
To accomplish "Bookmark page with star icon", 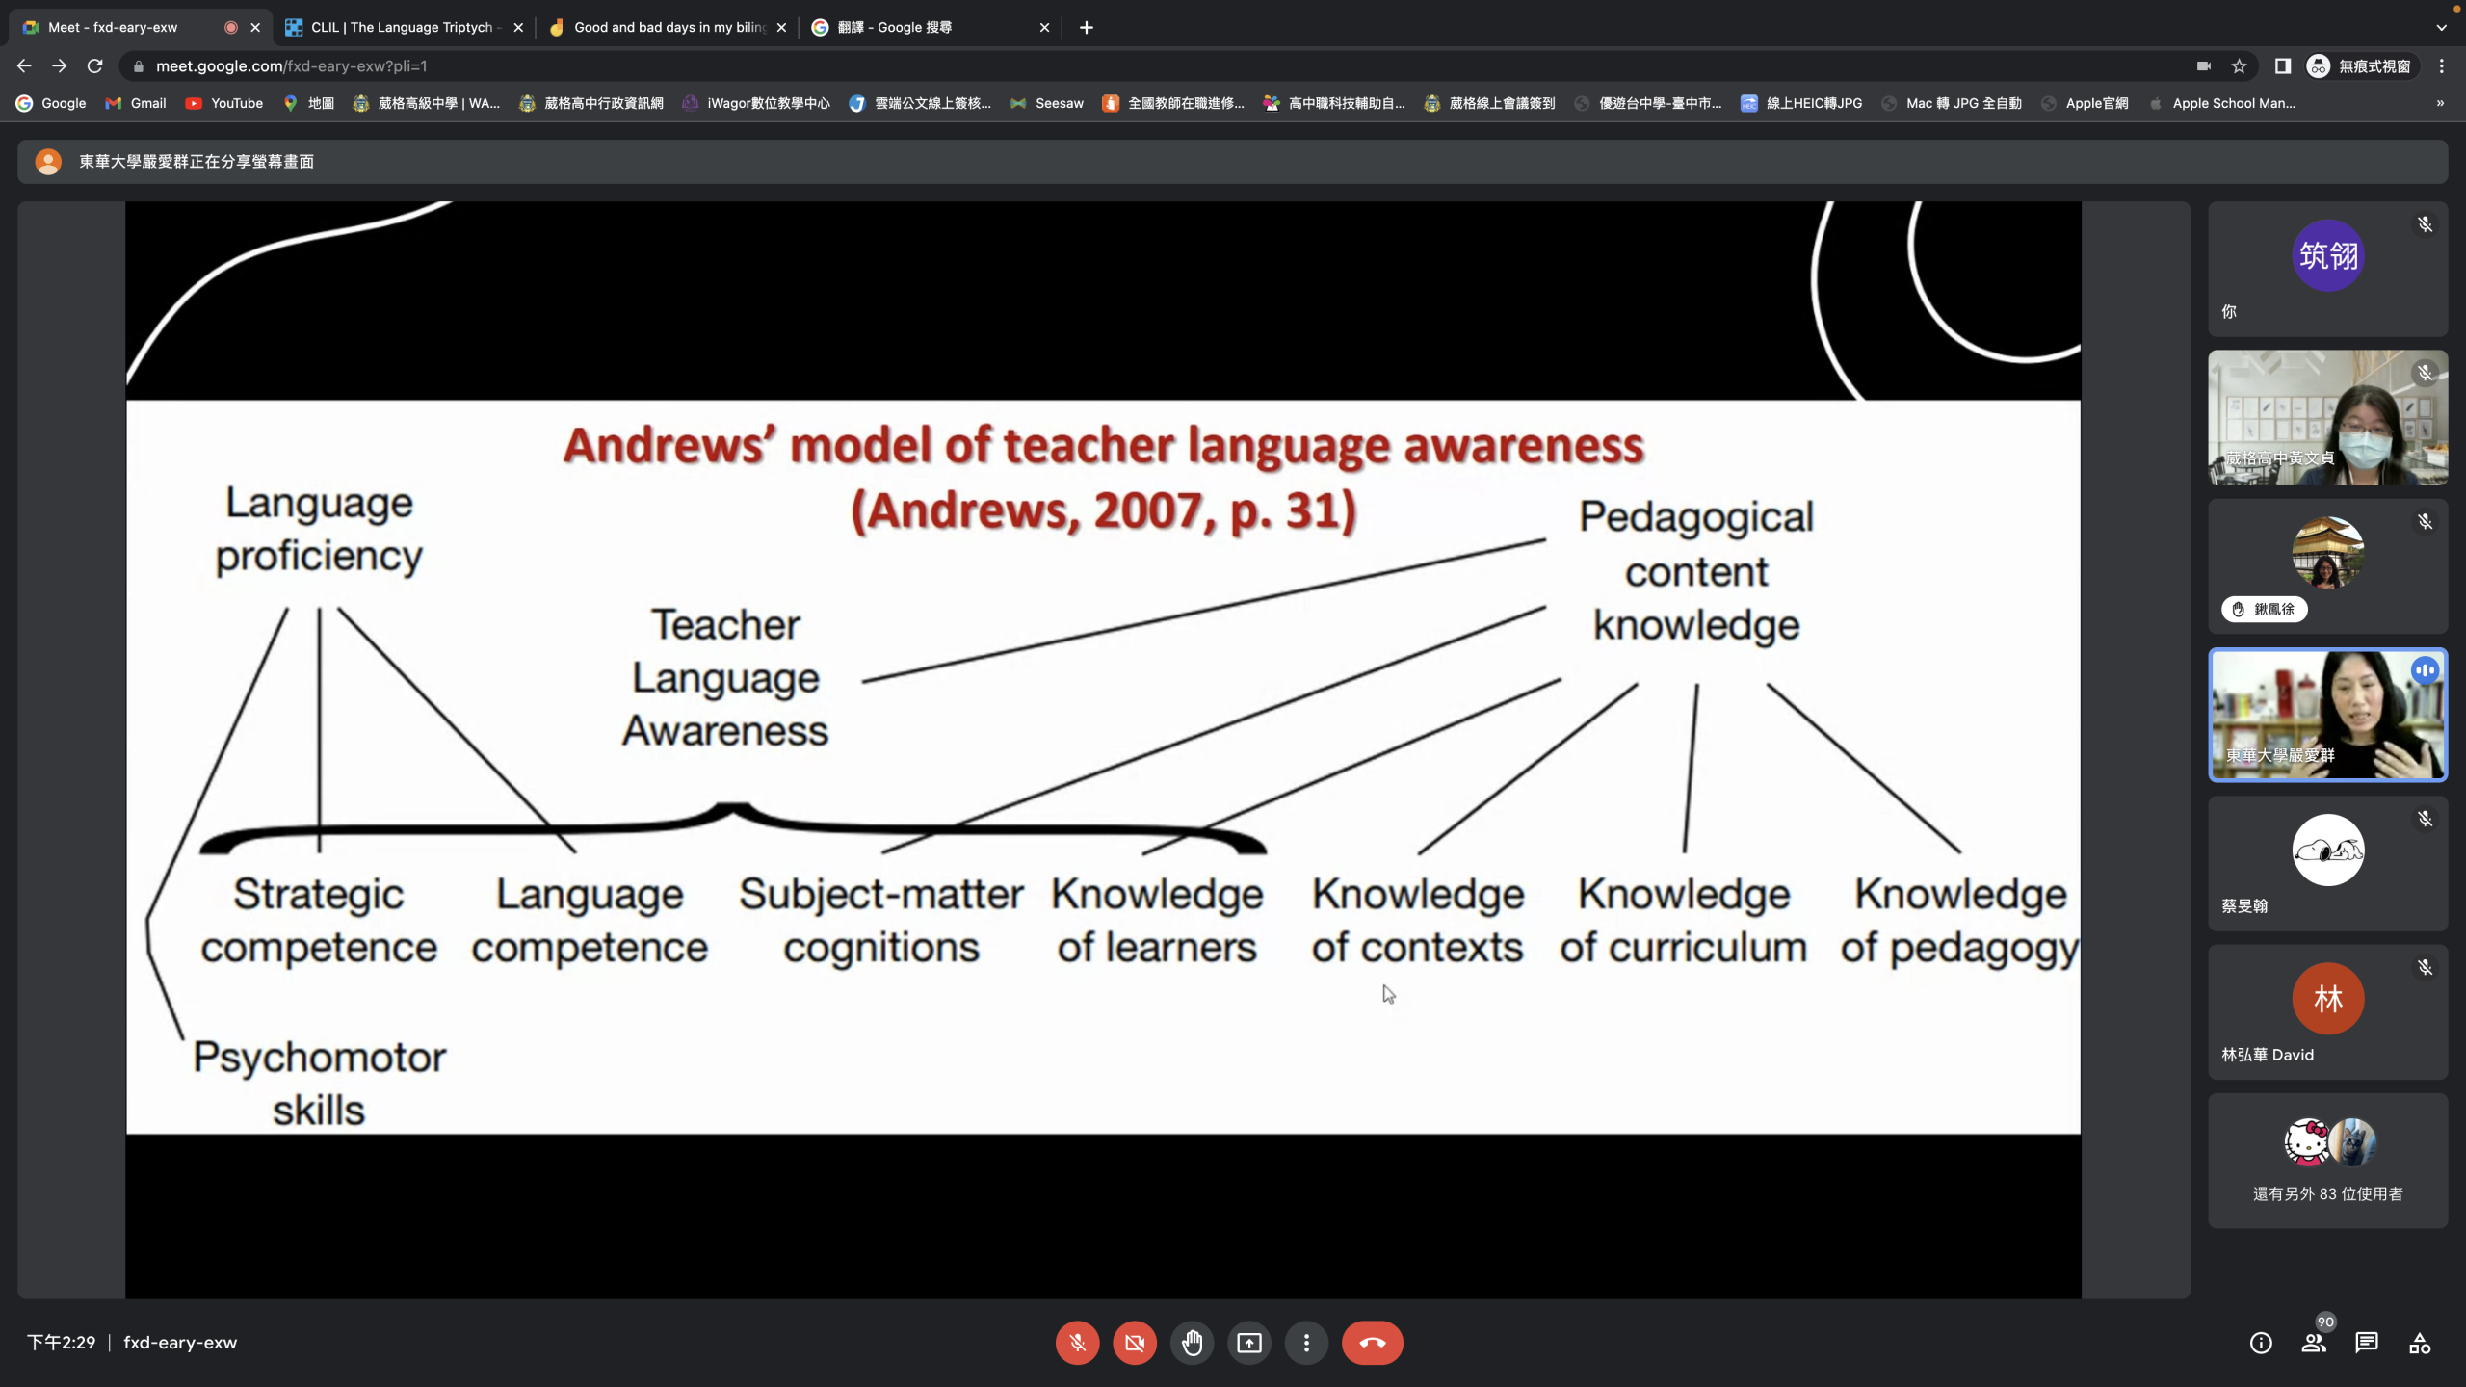I will tap(2239, 66).
